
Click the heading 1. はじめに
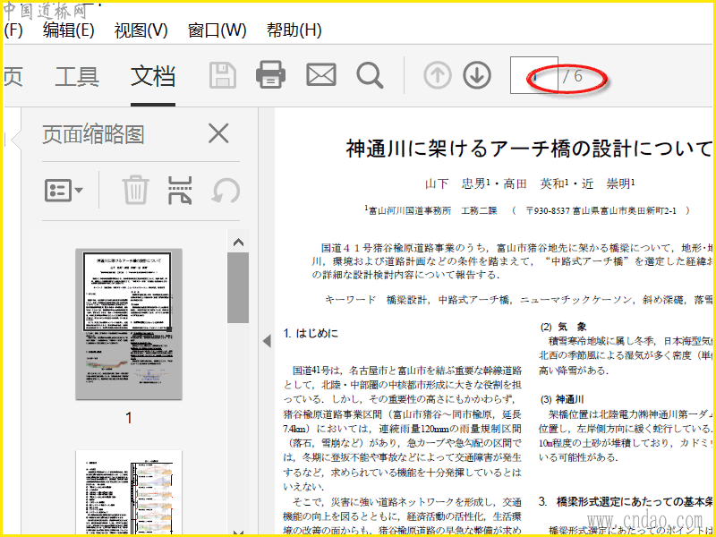[311, 333]
